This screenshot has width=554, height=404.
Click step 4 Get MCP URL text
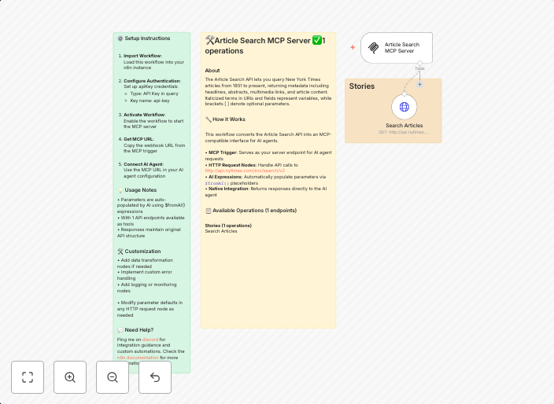tap(138, 139)
